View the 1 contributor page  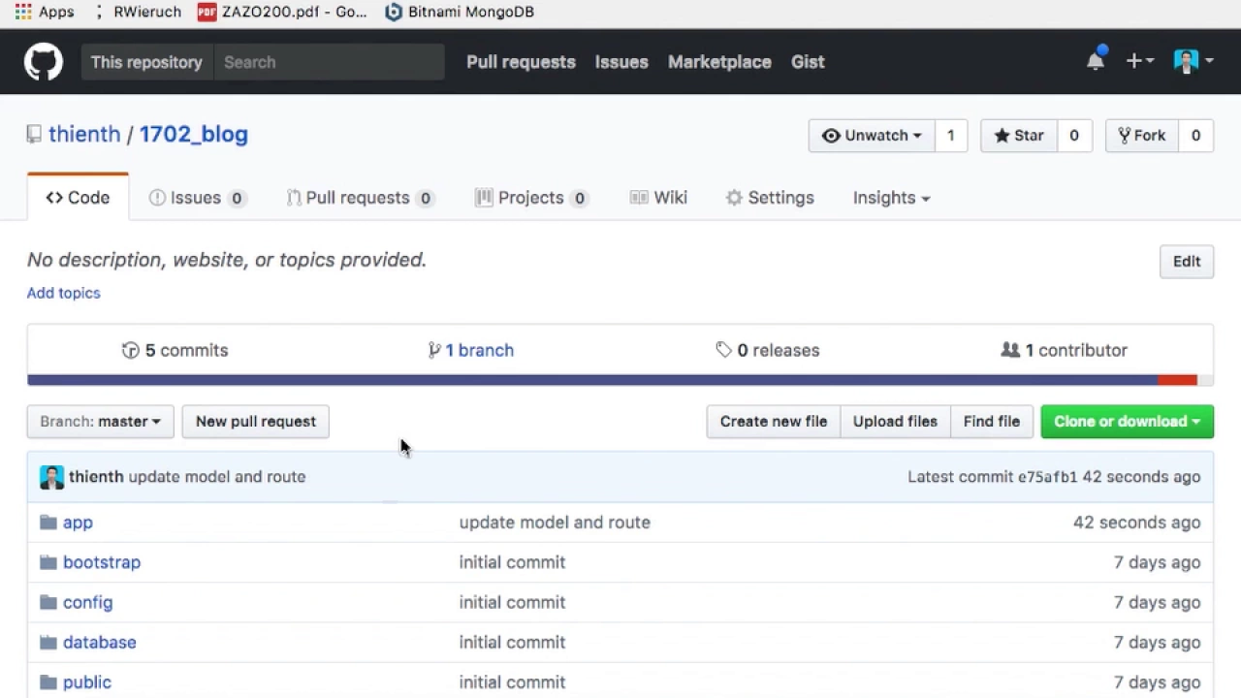pos(1065,350)
